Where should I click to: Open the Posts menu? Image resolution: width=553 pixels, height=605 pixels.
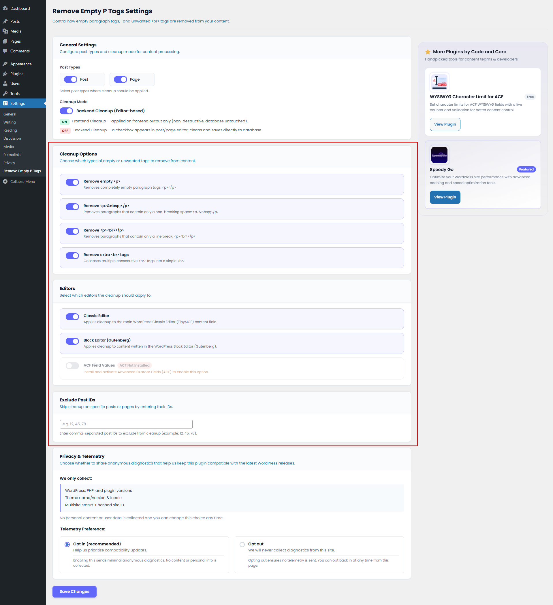click(23, 21)
